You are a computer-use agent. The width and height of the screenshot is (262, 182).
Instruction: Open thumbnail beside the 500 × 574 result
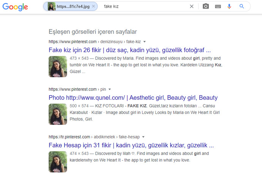click(58, 114)
